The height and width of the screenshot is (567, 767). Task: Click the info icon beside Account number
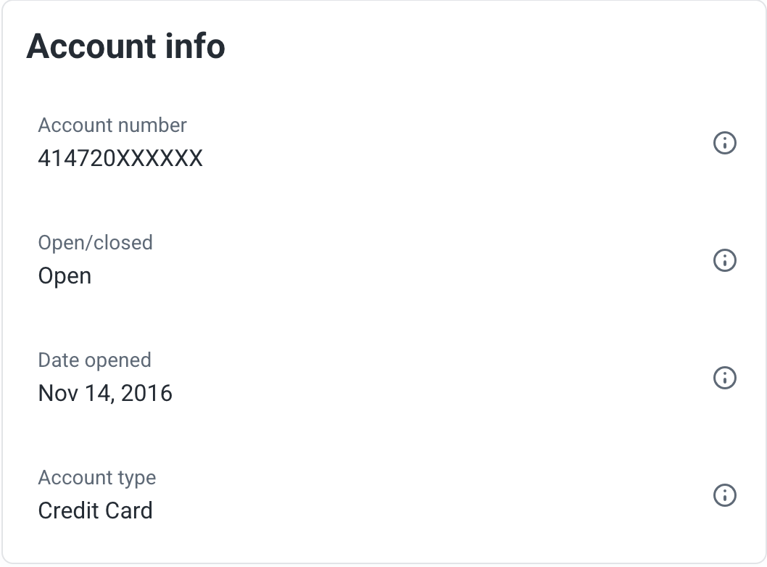pos(725,143)
